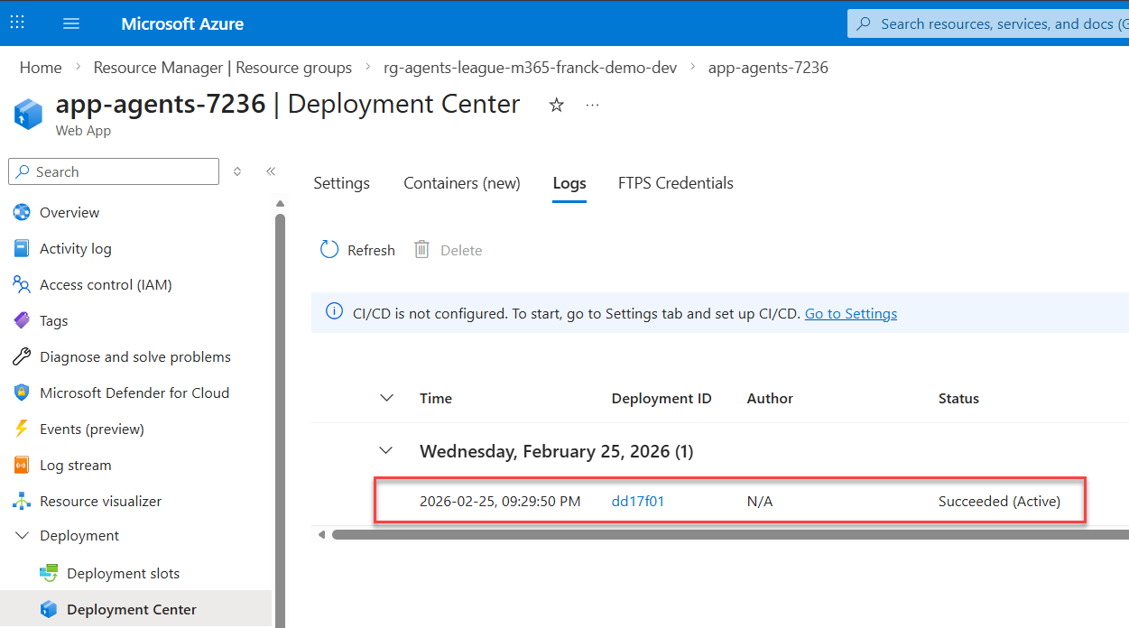Switch to the FTPS Credentials tab
The width and height of the screenshot is (1129, 628).
point(675,183)
